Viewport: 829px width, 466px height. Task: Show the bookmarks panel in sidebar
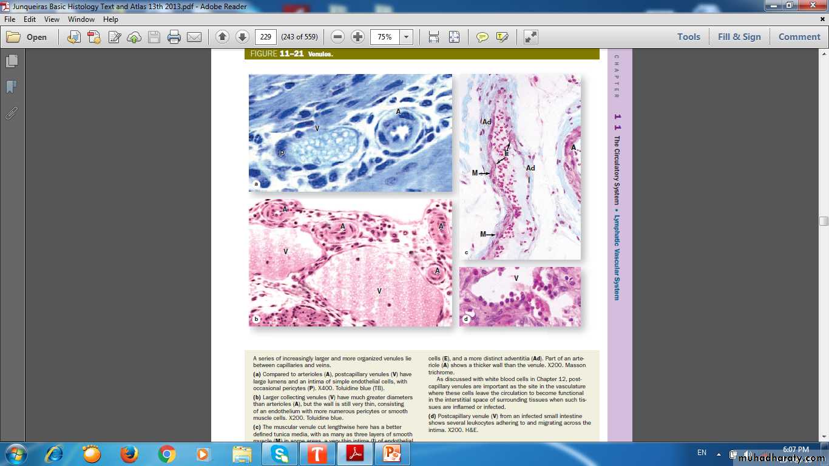12,87
